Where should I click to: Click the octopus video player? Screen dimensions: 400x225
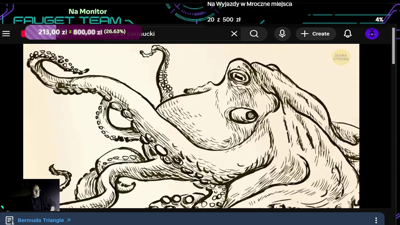[191, 126]
